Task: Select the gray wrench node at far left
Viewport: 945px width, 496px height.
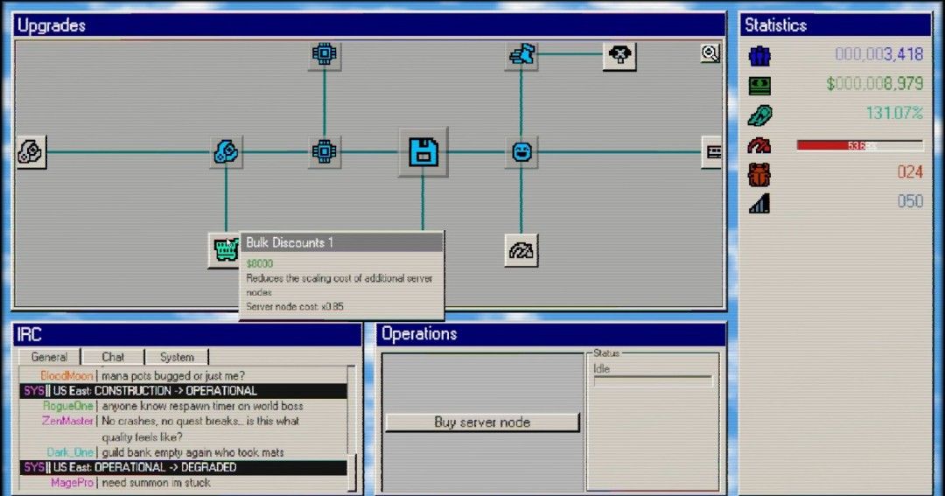Action: [31, 152]
